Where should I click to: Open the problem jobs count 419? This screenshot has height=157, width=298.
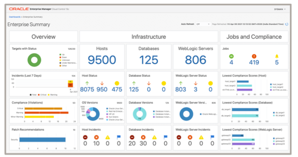pyautogui.click(x=254, y=62)
